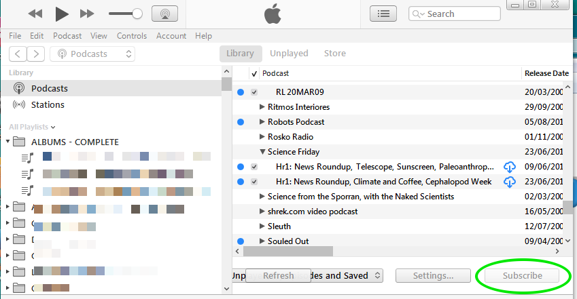Open the View menu
Screen dimensions: 577x299
pos(99,36)
